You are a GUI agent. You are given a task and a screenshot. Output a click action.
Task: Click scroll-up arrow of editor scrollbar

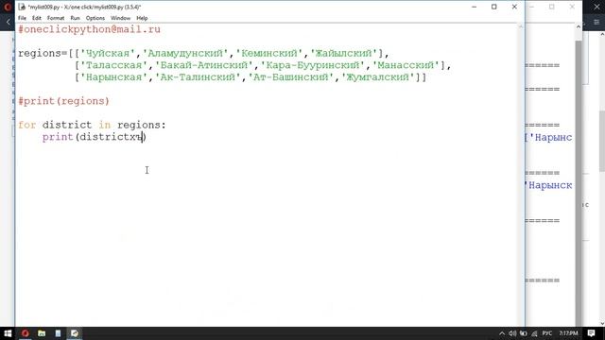[x=521, y=27]
